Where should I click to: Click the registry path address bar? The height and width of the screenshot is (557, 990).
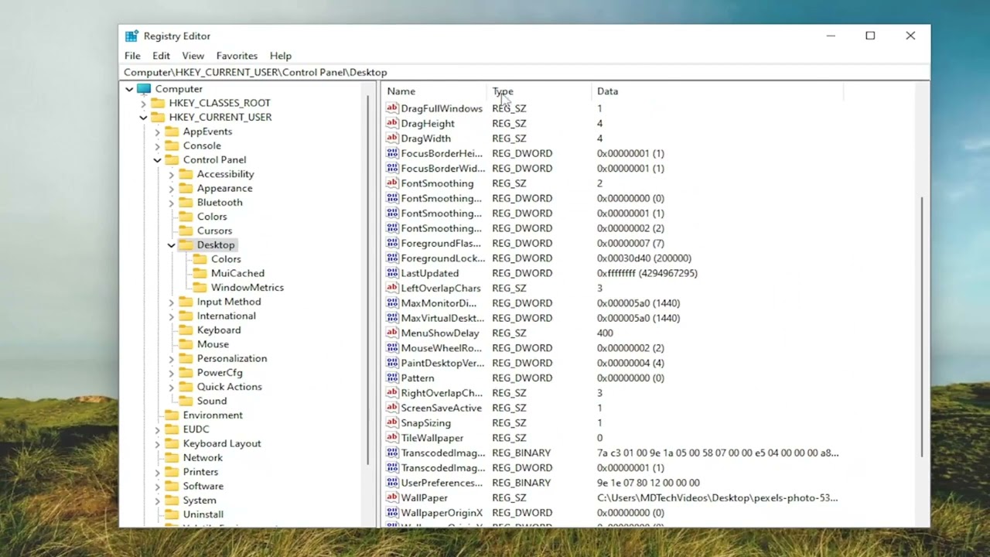[x=524, y=73]
